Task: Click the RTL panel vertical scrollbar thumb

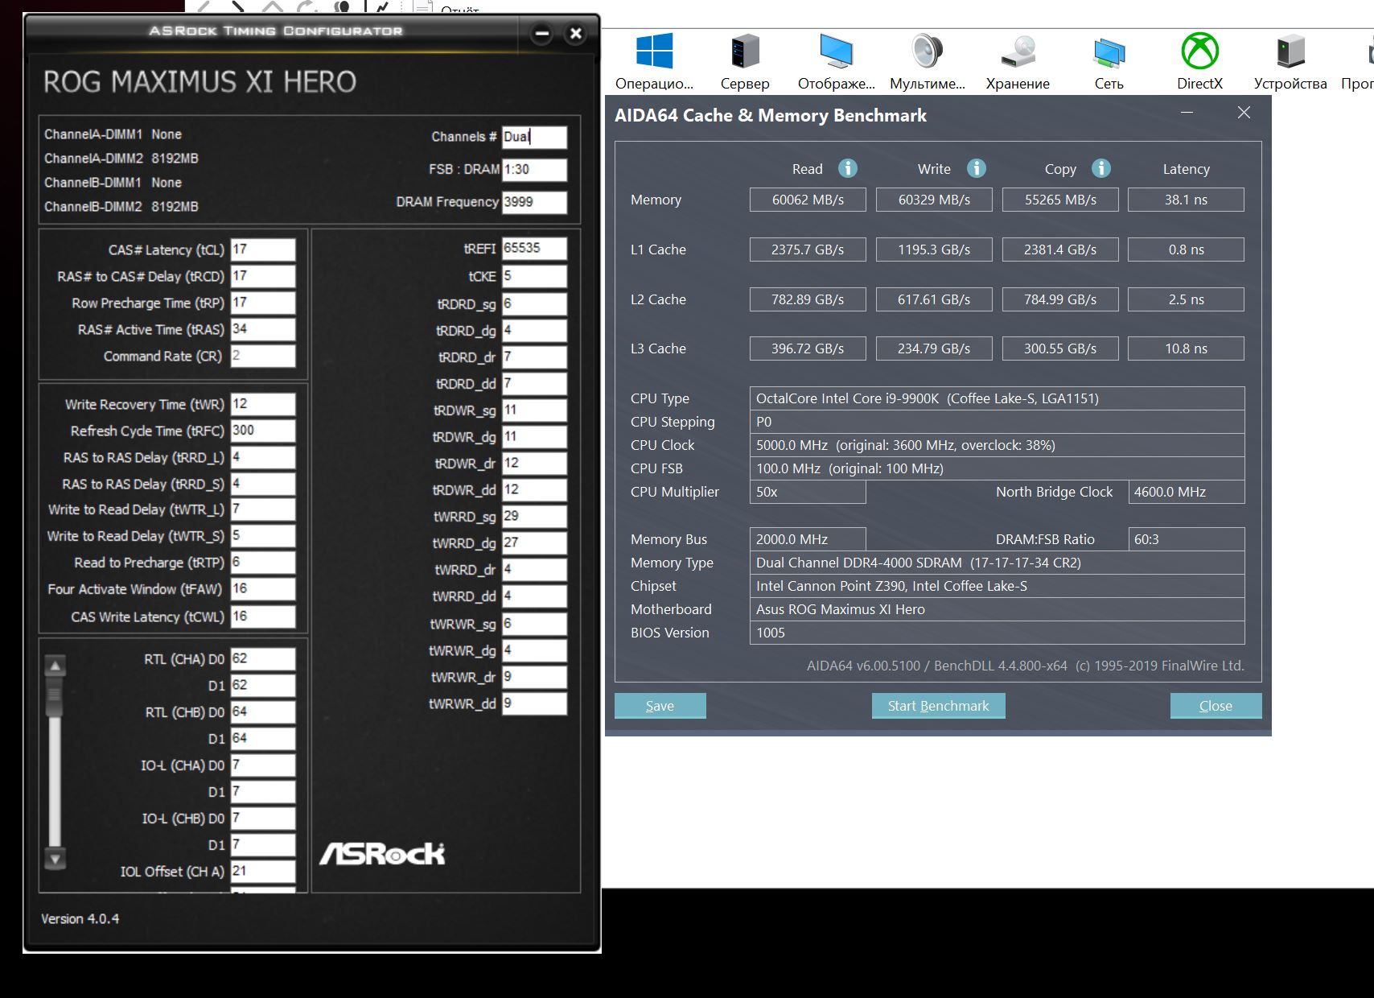Action: [56, 699]
